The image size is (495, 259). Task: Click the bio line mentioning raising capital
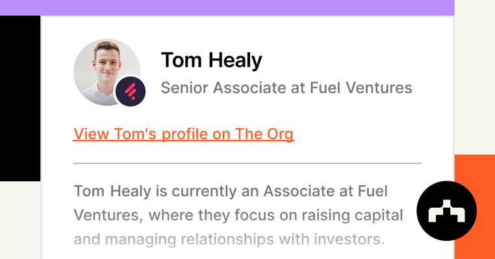238,215
